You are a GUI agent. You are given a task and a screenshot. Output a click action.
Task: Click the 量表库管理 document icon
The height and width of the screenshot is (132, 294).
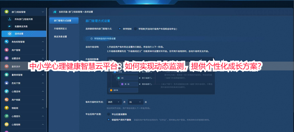click(x=7, y=75)
